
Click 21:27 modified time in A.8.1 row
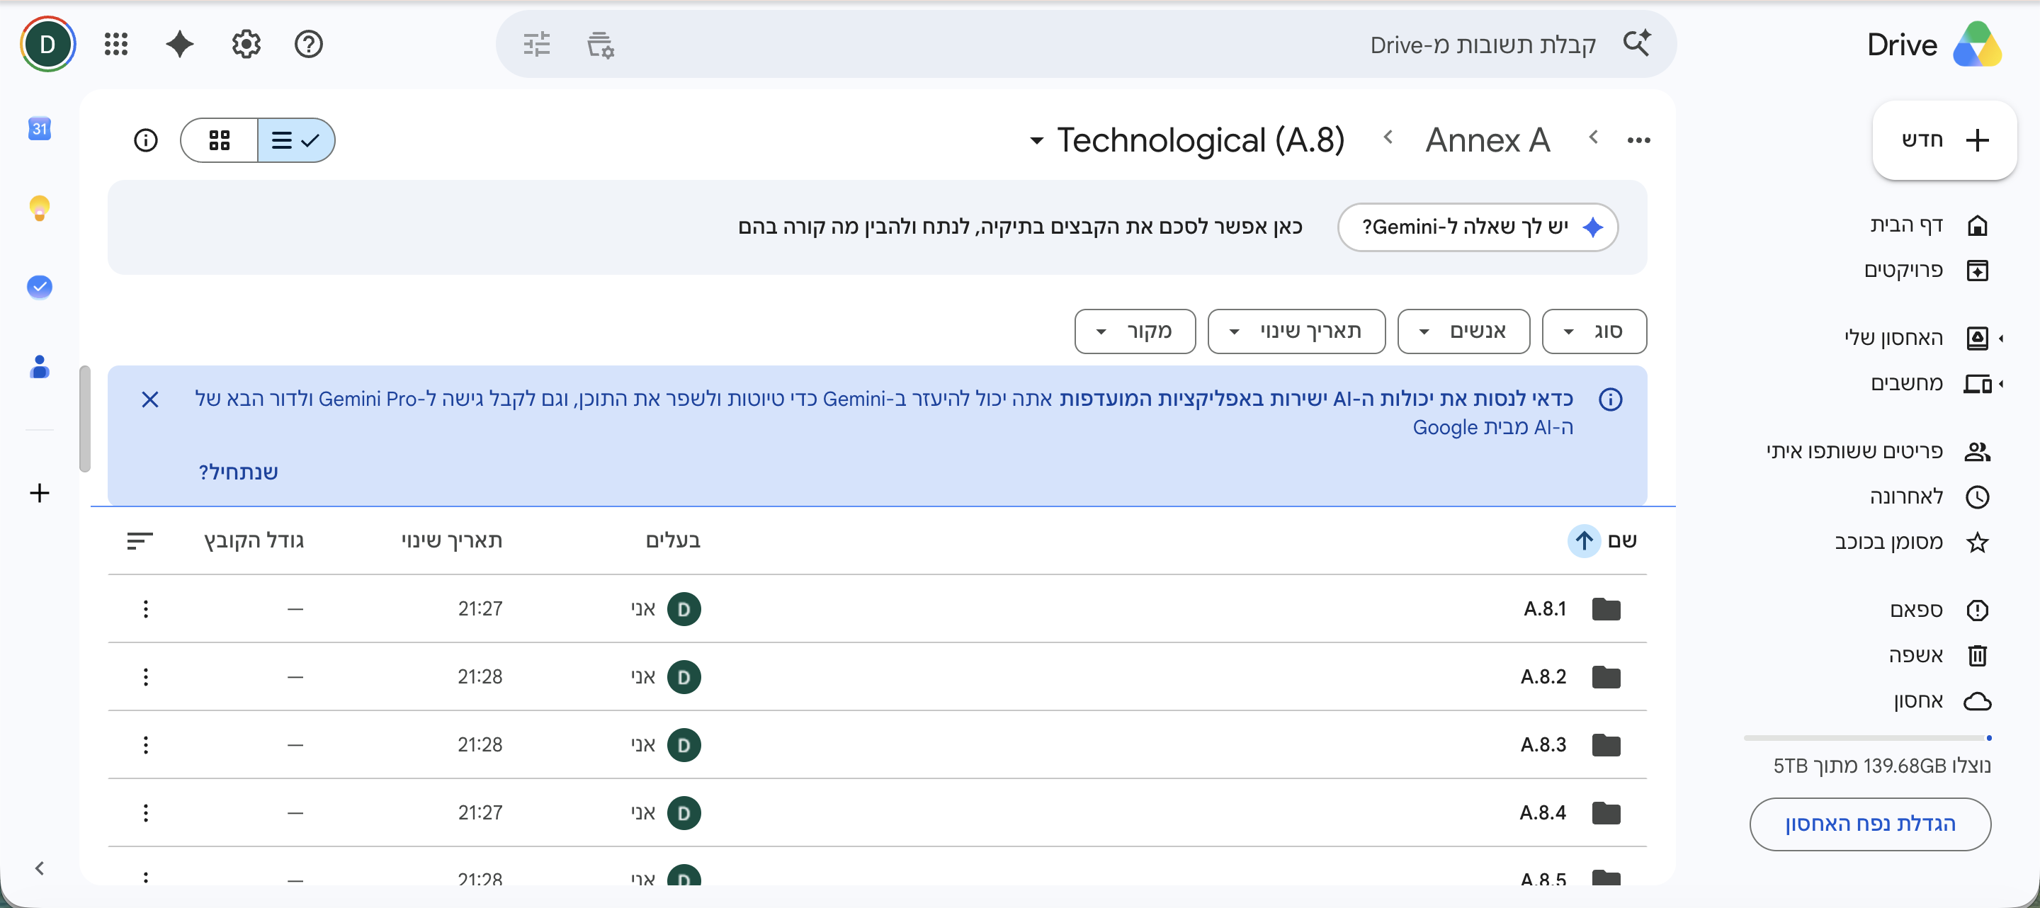(x=480, y=609)
